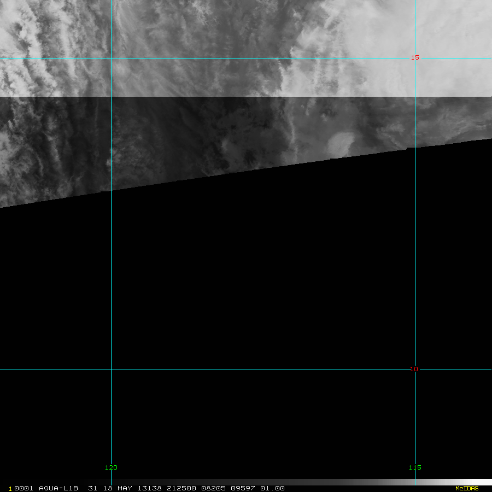The width and height of the screenshot is (492, 492).
Task: Click the AQUA-L1B satellite name text
Action: click(58, 488)
